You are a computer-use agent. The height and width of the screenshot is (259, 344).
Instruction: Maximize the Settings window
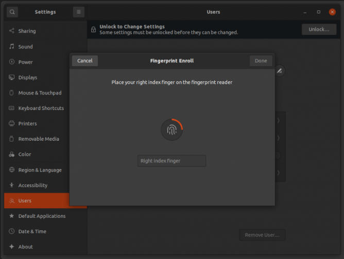[x=319, y=12]
